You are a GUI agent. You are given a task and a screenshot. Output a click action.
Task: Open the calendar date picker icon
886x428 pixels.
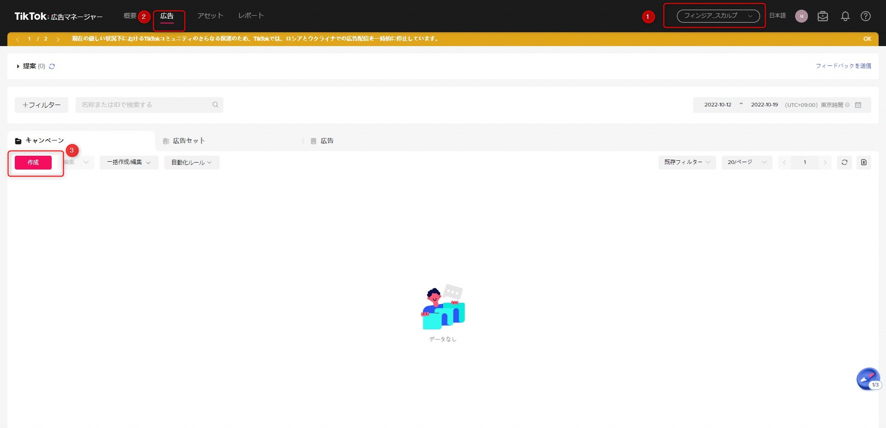coord(858,105)
